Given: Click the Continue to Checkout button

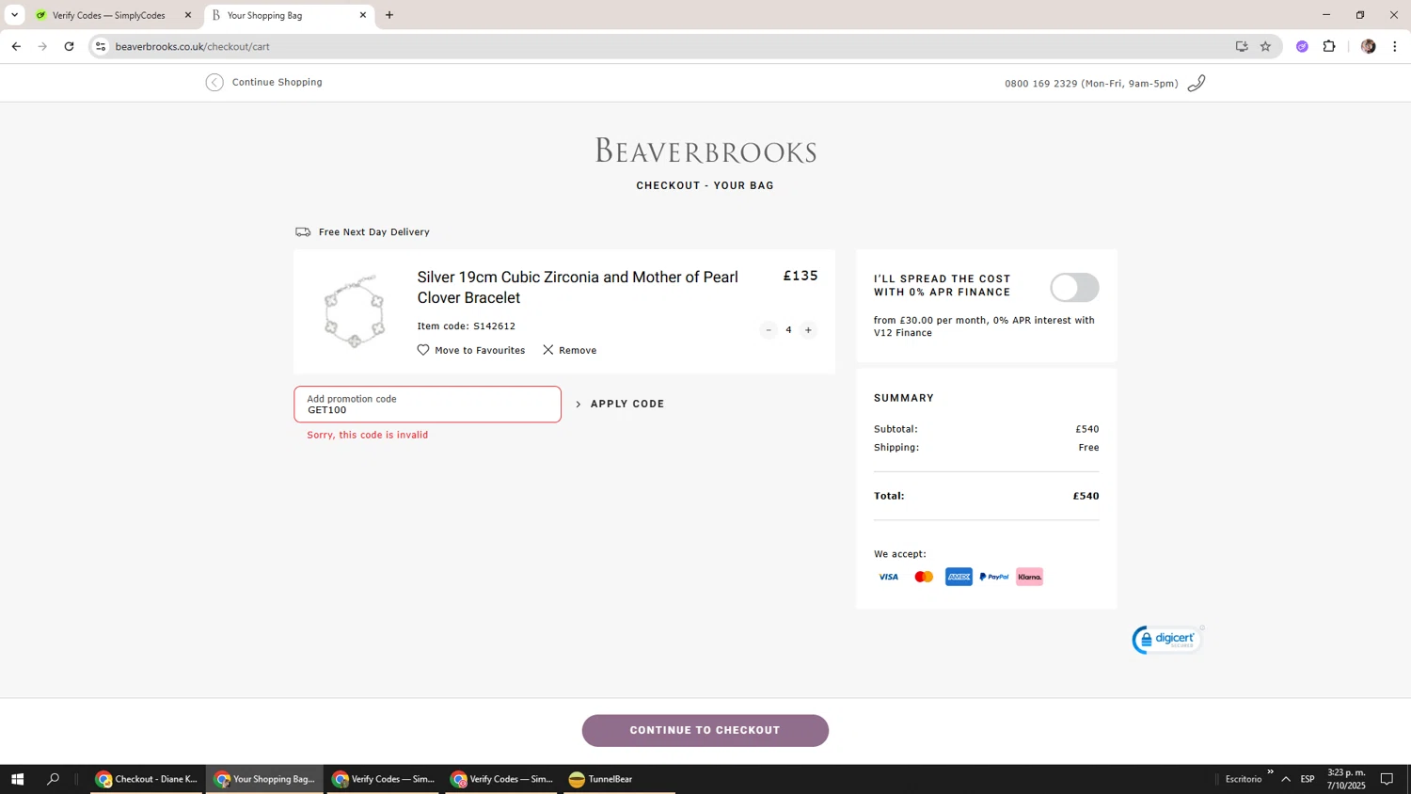Looking at the screenshot, I should click(705, 731).
